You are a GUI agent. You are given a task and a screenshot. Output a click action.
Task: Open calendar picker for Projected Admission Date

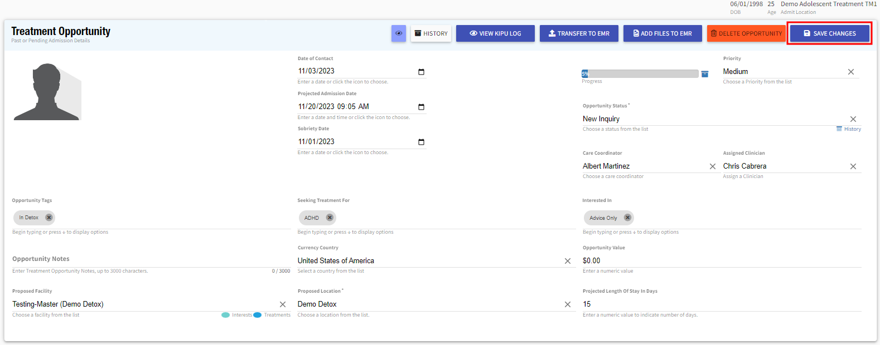tap(421, 107)
